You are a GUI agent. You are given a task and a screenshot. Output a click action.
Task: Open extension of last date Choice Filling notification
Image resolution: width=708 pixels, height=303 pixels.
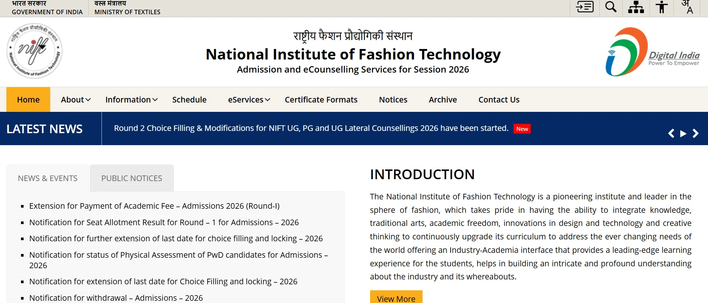click(x=163, y=282)
